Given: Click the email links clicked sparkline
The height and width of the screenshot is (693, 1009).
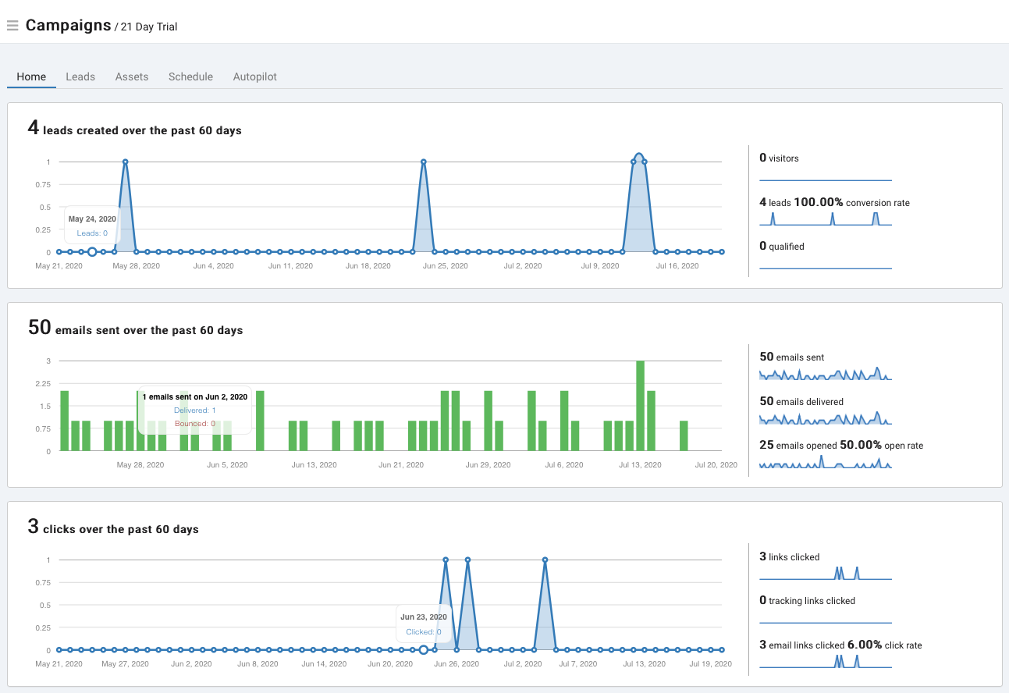Looking at the screenshot, I should pos(826,661).
